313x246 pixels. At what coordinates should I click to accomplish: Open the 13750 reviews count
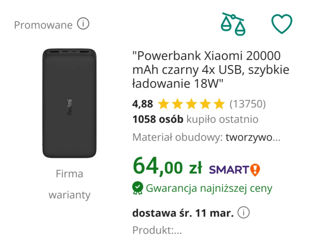pyautogui.click(x=247, y=104)
